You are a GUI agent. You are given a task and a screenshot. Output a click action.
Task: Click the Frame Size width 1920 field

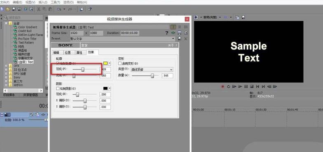point(77,33)
